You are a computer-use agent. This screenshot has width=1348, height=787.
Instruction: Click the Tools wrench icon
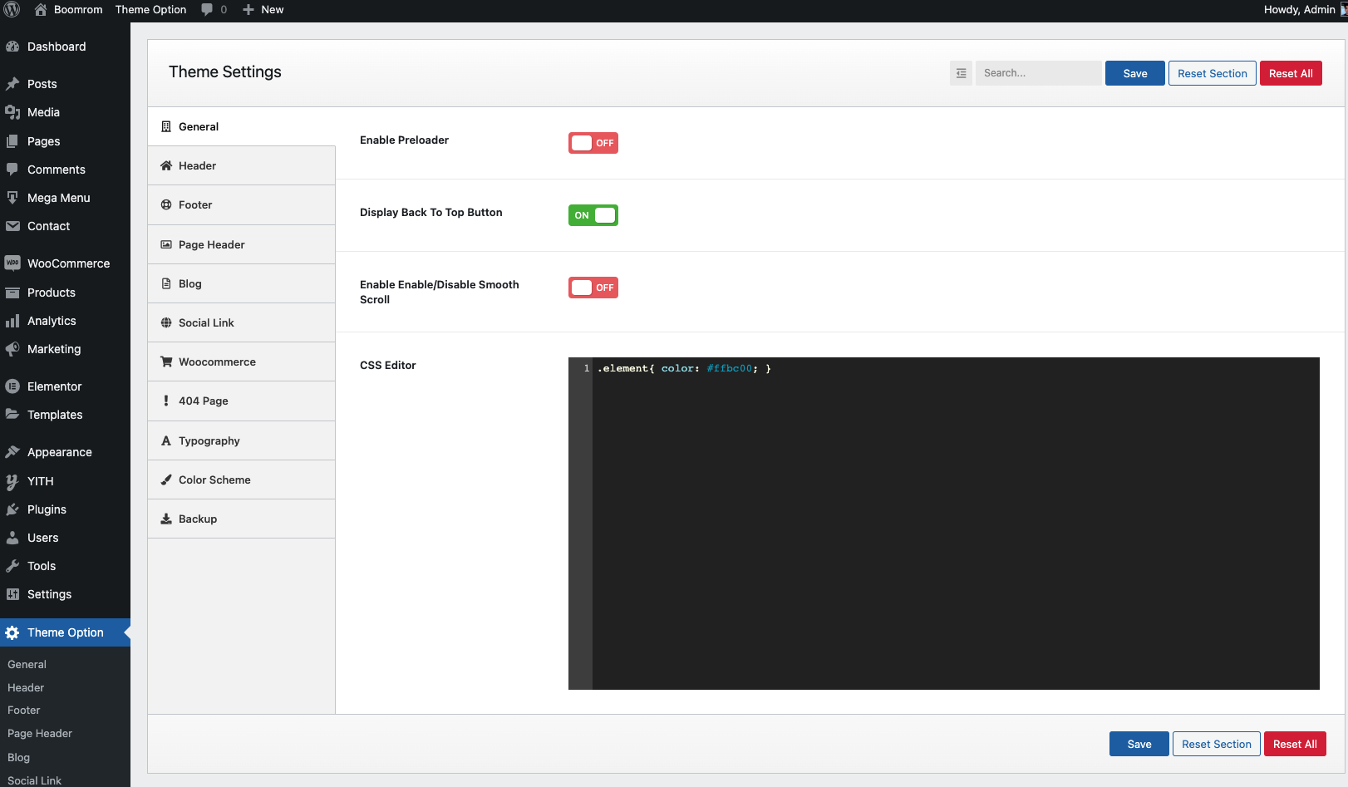point(12,566)
